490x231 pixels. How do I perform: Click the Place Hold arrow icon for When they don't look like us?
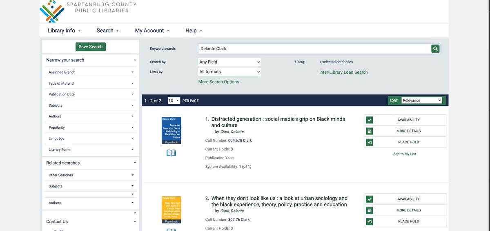tap(369, 221)
